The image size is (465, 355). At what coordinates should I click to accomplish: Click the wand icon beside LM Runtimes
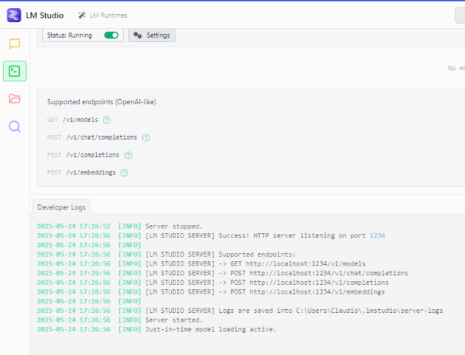pos(82,15)
